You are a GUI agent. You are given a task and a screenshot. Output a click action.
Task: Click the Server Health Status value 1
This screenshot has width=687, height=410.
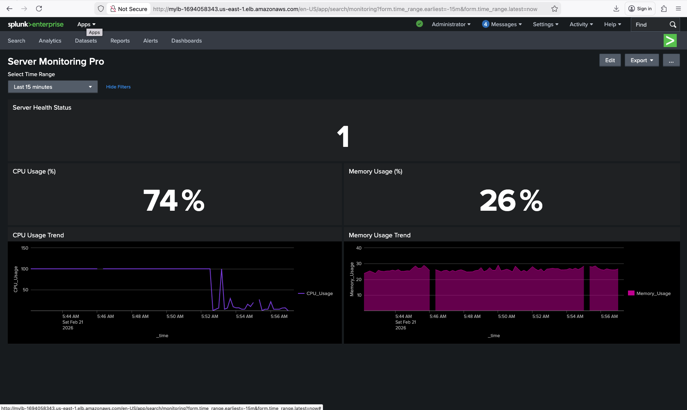tap(343, 136)
